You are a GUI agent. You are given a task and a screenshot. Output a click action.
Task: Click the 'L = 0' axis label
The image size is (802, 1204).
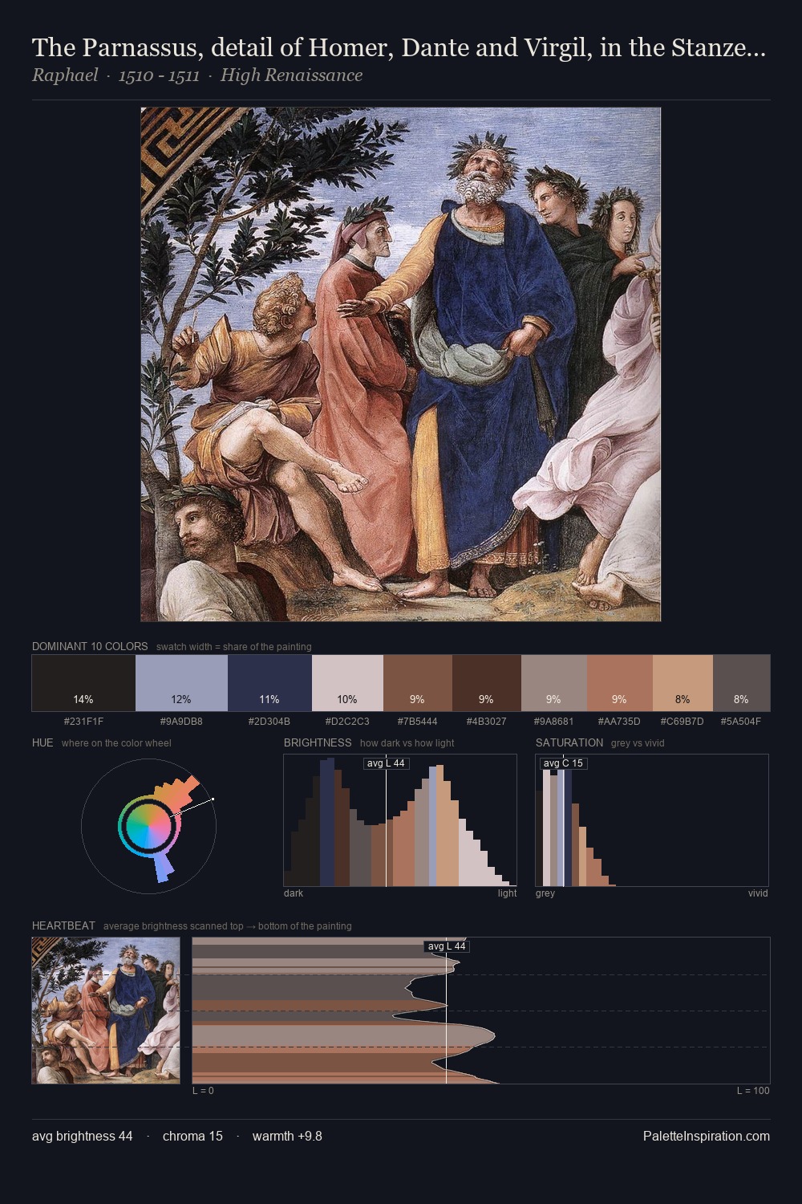tap(203, 1090)
